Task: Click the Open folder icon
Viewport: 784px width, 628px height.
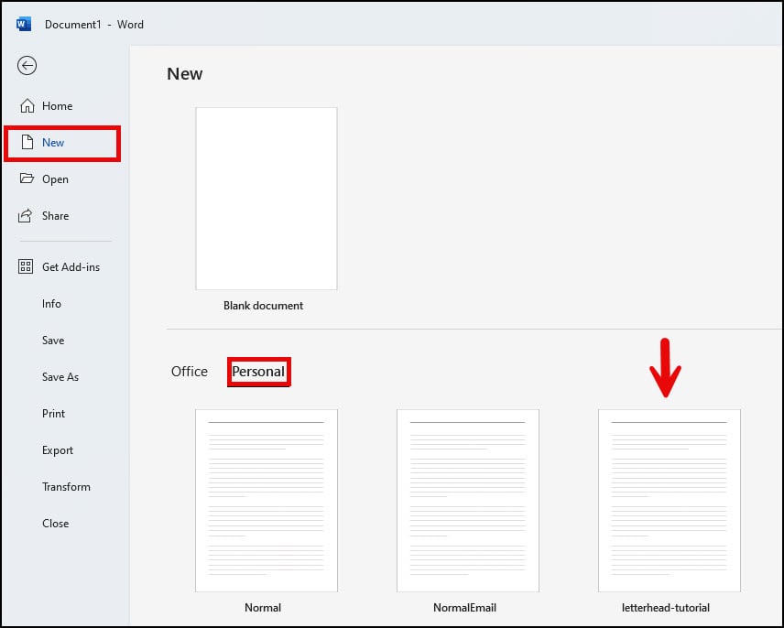Action: (27, 179)
